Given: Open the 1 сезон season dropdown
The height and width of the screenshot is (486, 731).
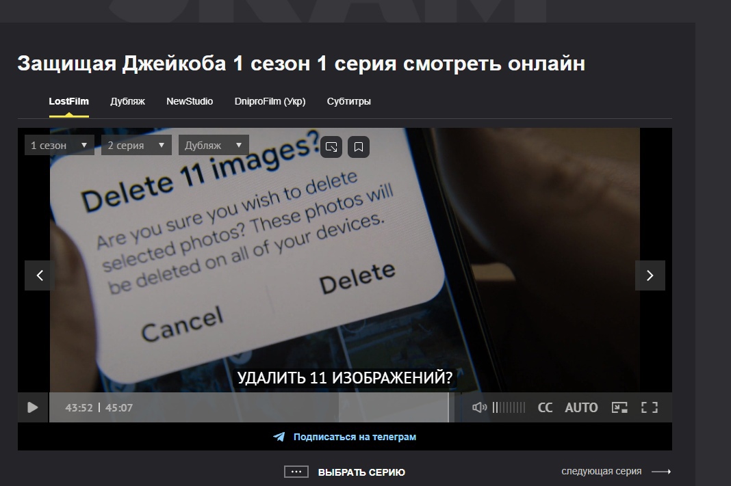Looking at the screenshot, I should click(x=60, y=145).
